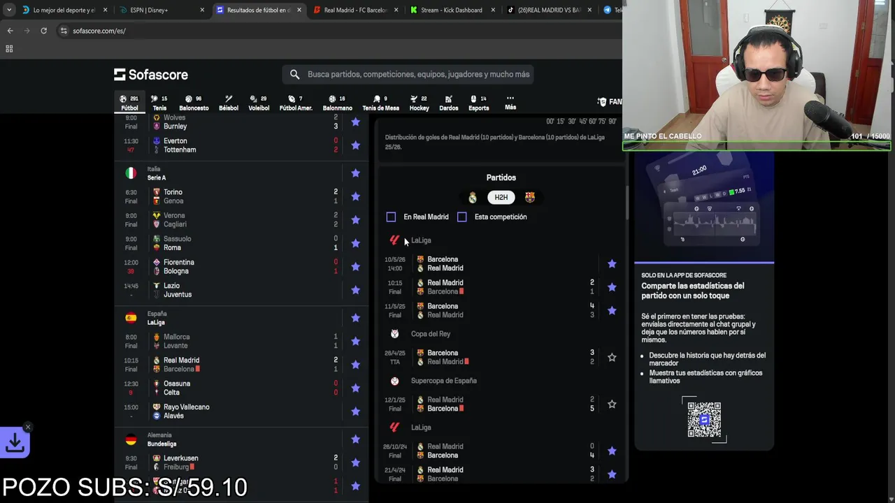Toggle star for H2H 10/5/26 match

pos(612,263)
